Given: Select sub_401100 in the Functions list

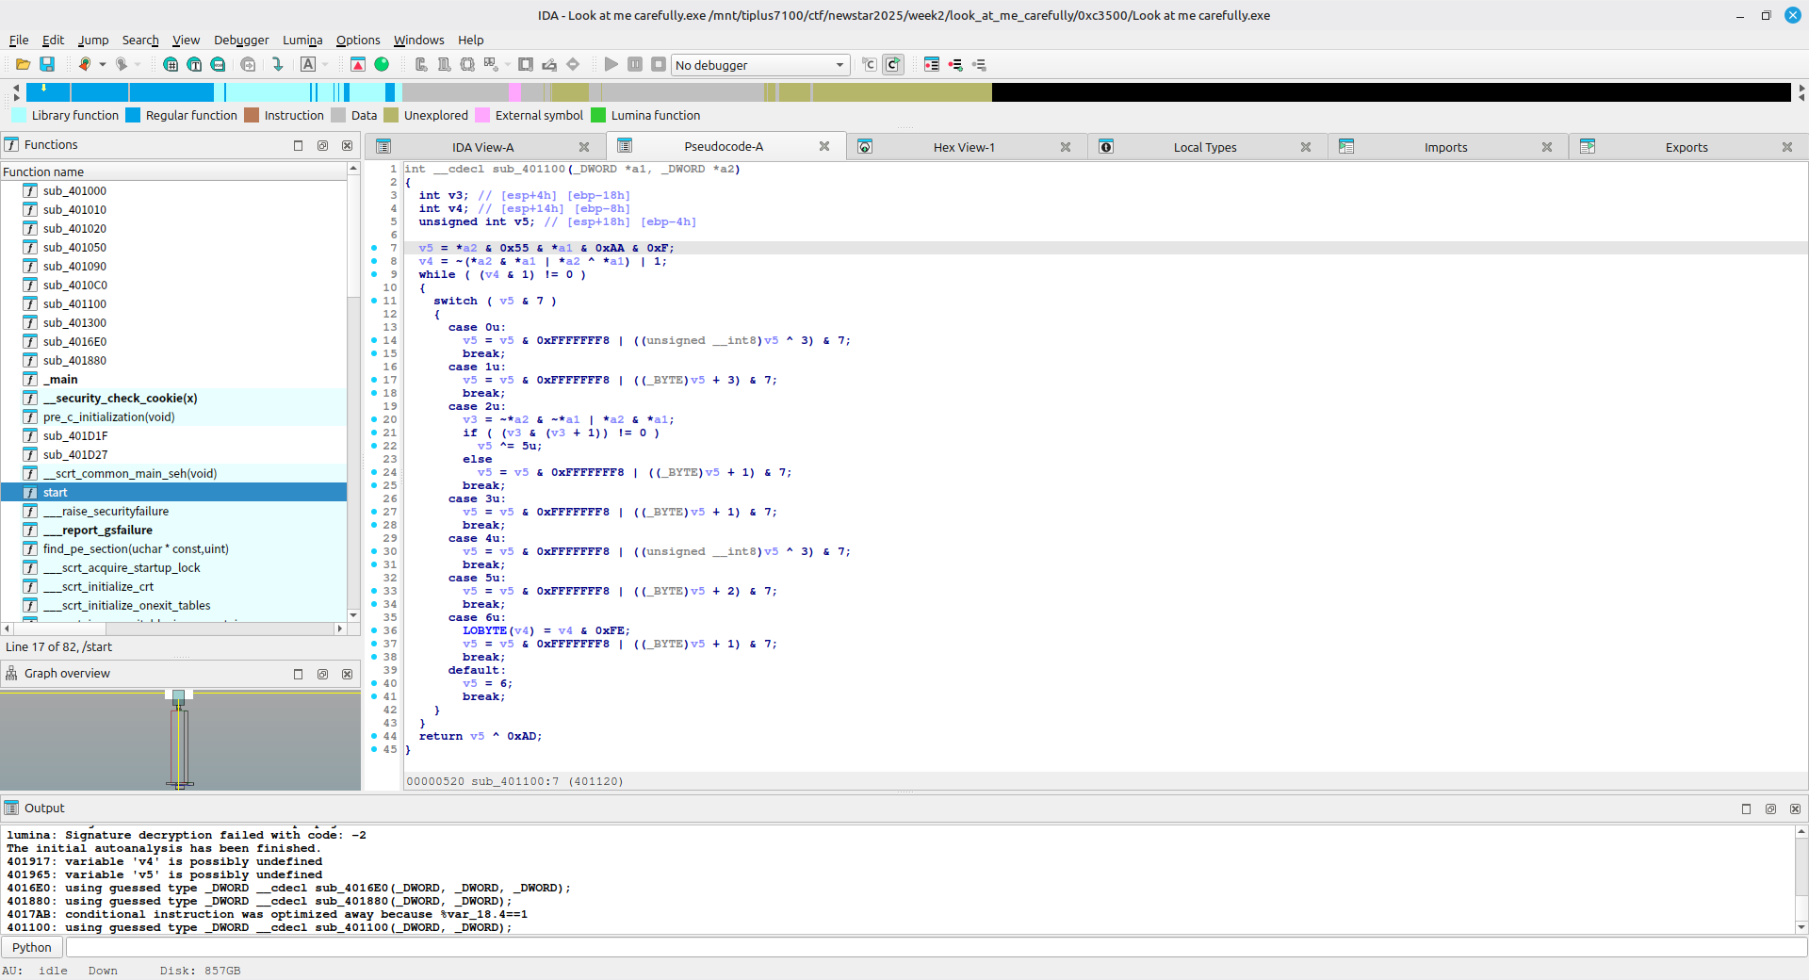Looking at the screenshot, I should 74,303.
